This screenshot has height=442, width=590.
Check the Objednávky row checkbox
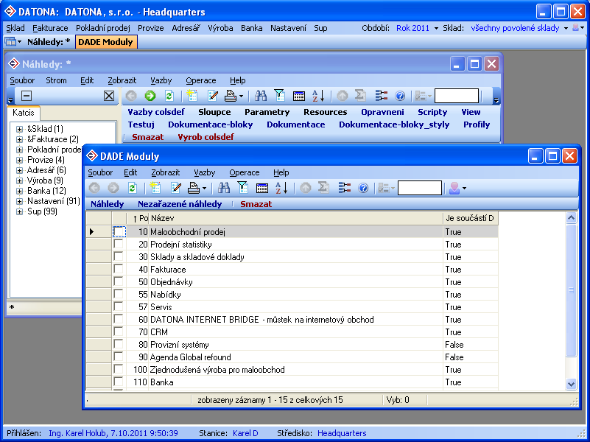tap(119, 281)
